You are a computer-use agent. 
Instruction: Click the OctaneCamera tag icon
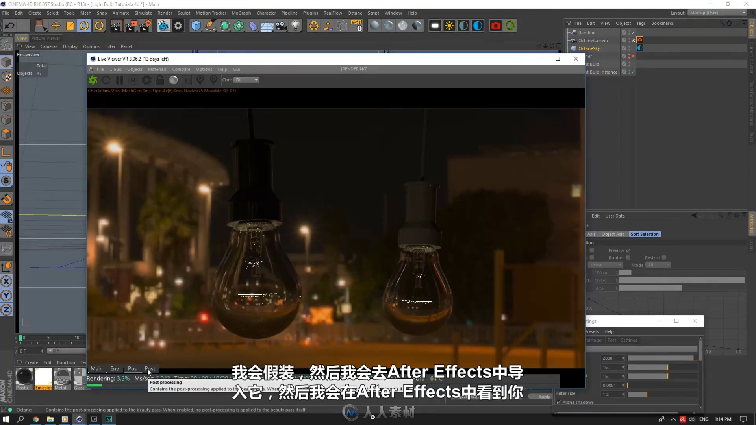(640, 40)
